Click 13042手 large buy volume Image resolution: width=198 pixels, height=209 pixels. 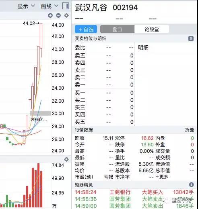(184, 192)
